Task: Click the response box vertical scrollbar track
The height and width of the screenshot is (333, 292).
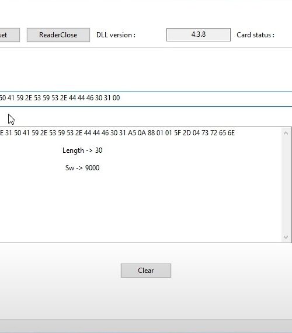Action: [x=286, y=185]
